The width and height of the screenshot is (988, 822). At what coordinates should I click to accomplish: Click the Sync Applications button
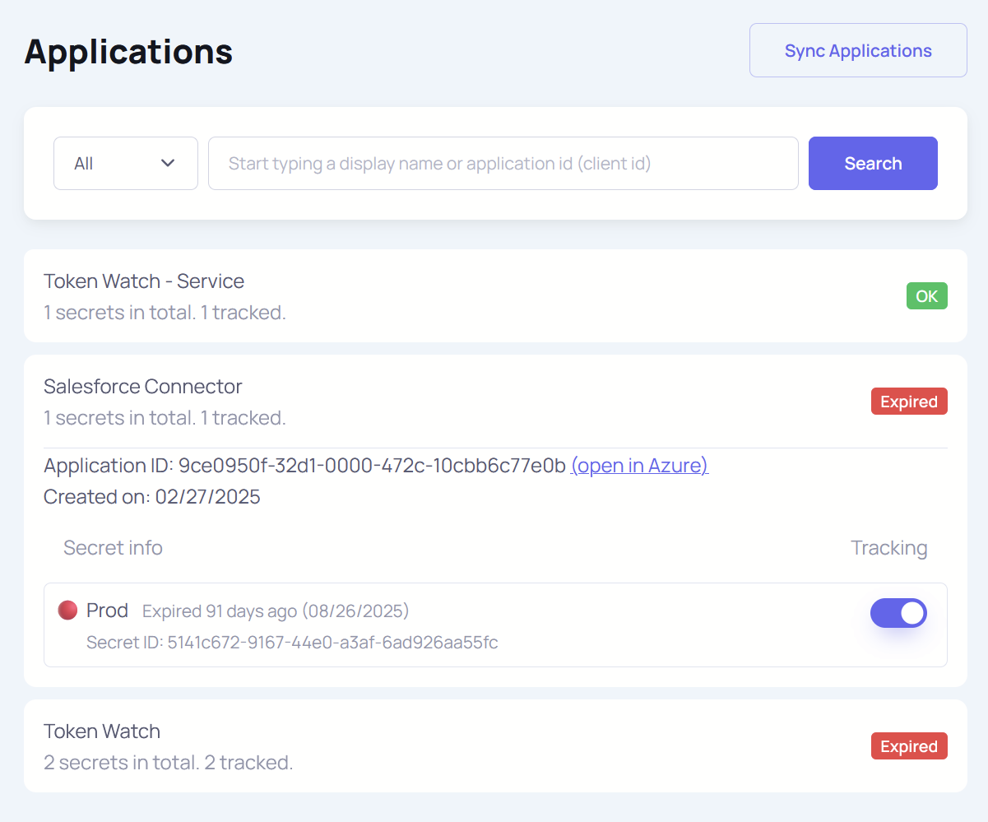(x=857, y=51)
